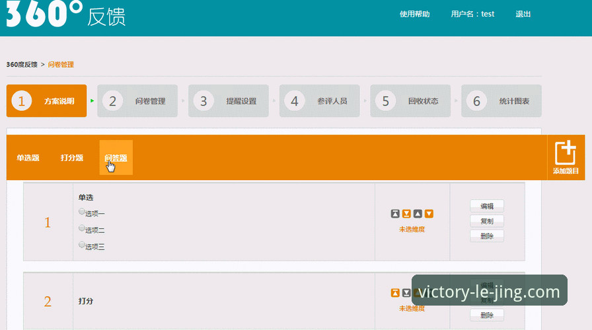
Task: Select radio option 选项二
Action: click(x=81, y=228)
